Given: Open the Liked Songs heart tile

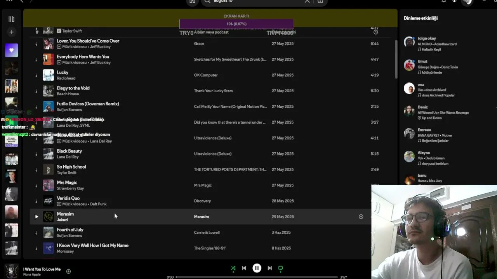Looking at the screenshot, I should coord(11,50).
